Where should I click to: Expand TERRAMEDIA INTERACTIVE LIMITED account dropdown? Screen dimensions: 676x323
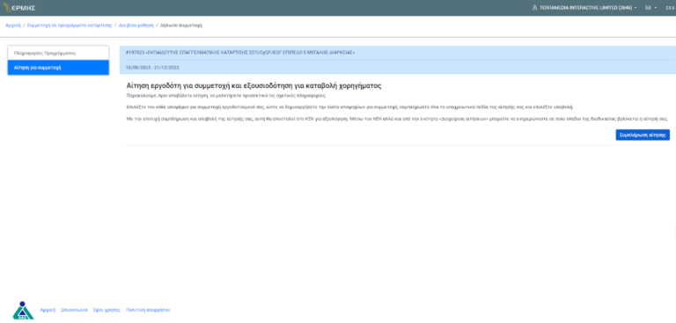tap(584, 8)
